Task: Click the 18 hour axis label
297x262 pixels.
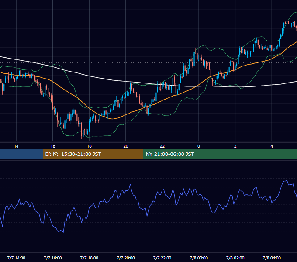Action: coord(89,146)
